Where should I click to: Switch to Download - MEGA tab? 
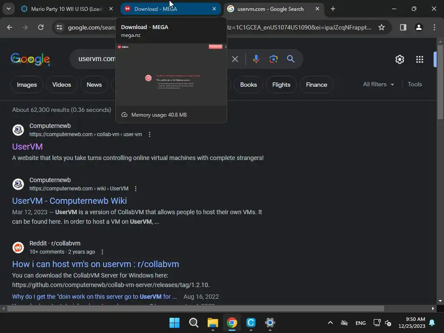point(170,9)
